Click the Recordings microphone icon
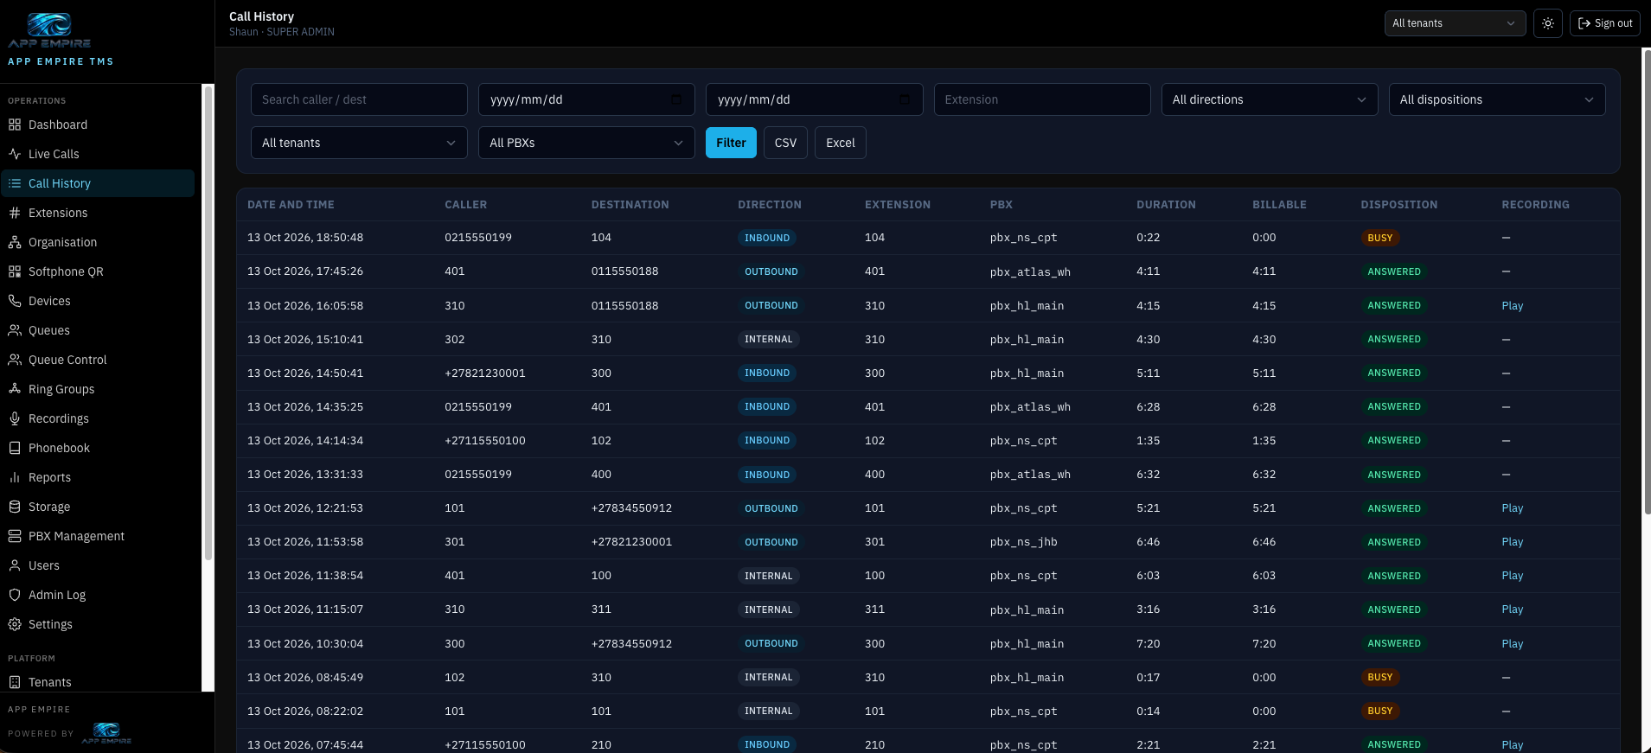 click(x=15, y=418)
